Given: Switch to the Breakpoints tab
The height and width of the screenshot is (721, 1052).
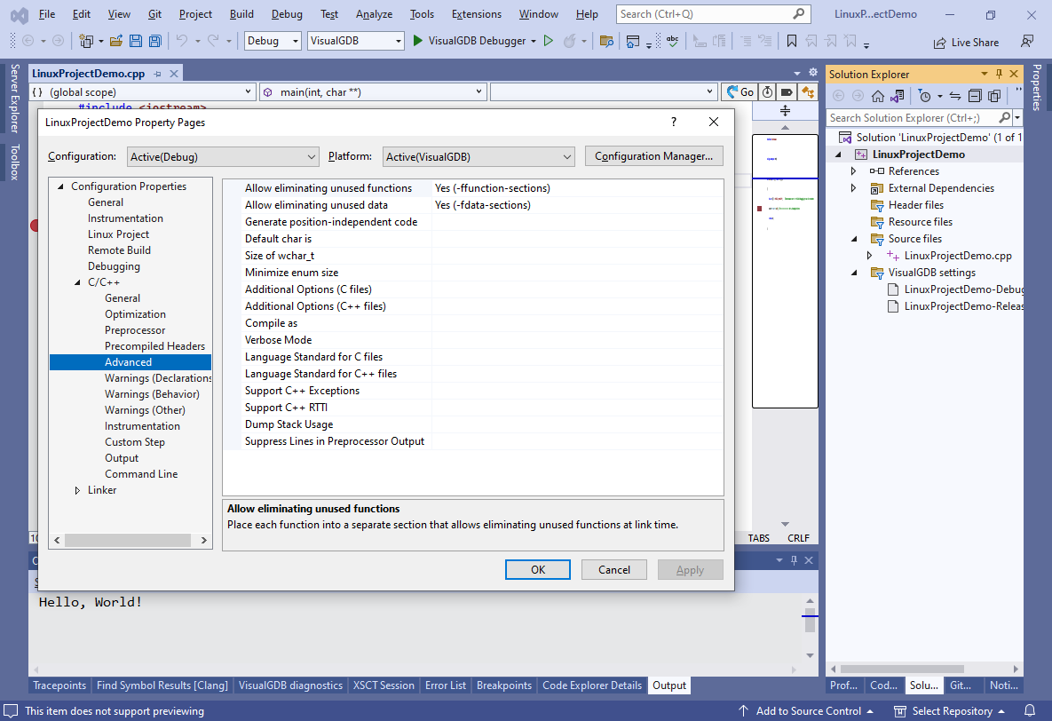Looking at the screenshot, I should click(x=504, y=685).
